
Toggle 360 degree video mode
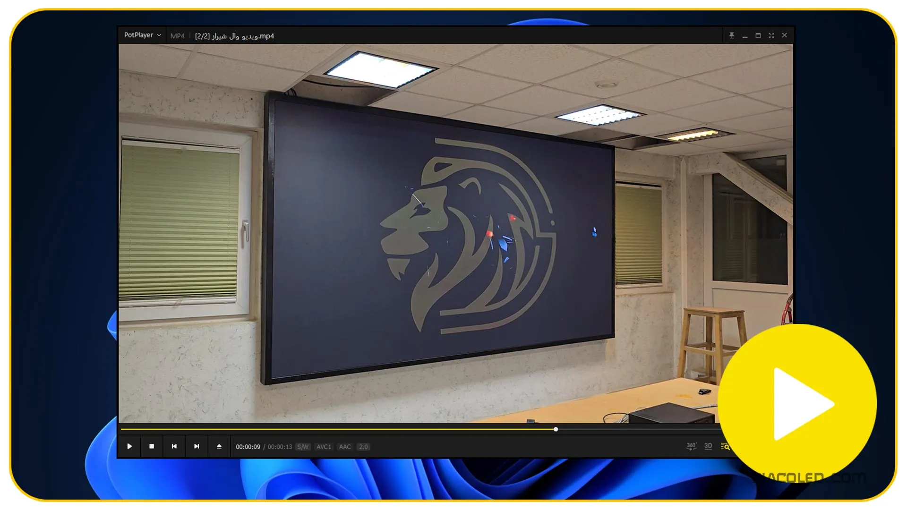(692, 446)
